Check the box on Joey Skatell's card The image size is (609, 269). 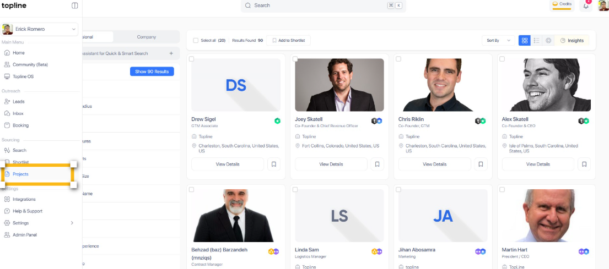tap(295, 59)
